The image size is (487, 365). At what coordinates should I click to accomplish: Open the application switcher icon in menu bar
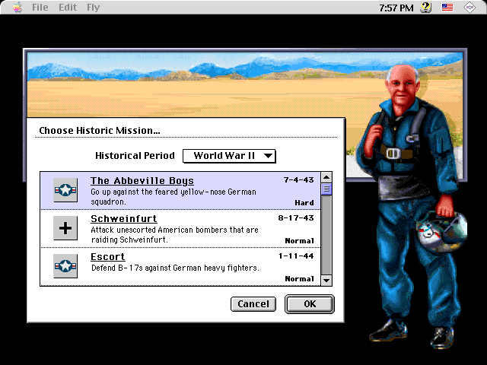pos(469,8)
